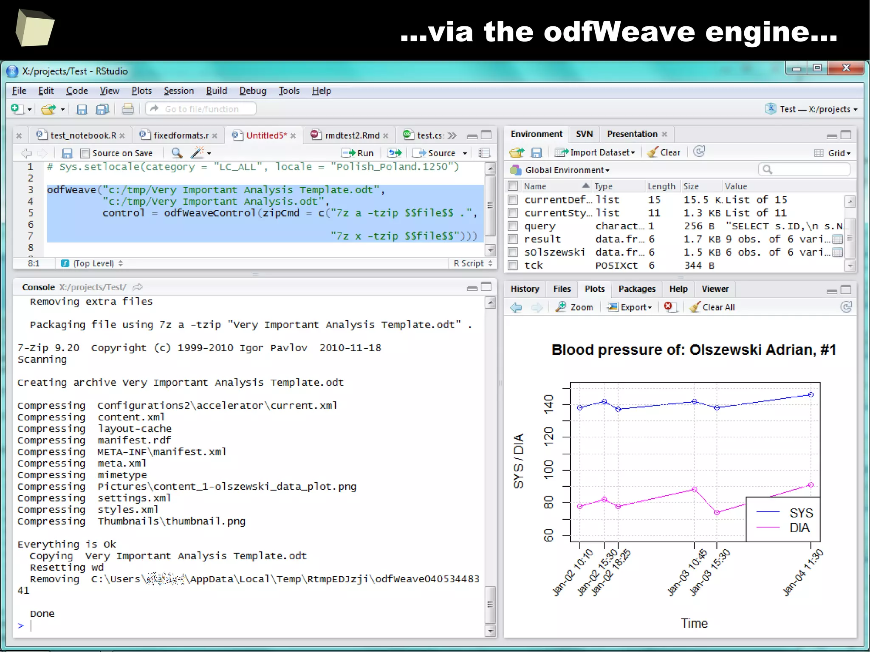
Task: Click the console vertical scrollbar thumb
Action: point(490,604)
